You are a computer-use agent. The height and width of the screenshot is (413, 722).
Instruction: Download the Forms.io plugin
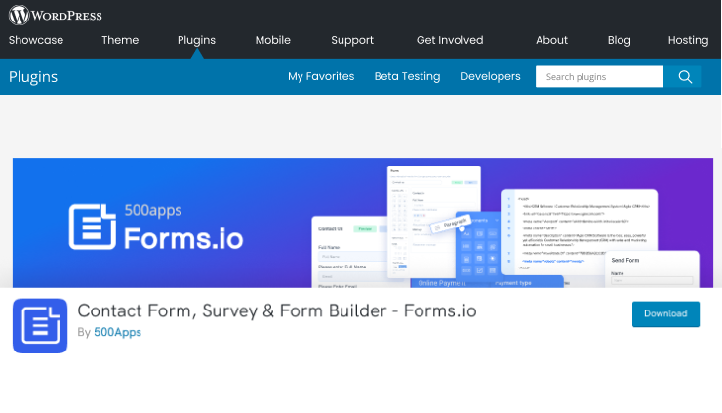pos(665,313)
